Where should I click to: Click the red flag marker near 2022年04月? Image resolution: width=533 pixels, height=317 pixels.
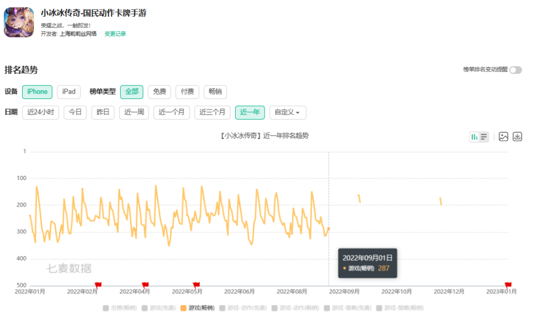[x=145, y=284]
